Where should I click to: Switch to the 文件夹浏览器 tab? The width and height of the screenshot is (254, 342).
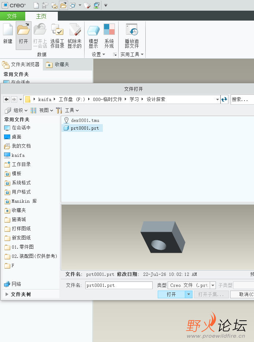[x=21, y=65]
